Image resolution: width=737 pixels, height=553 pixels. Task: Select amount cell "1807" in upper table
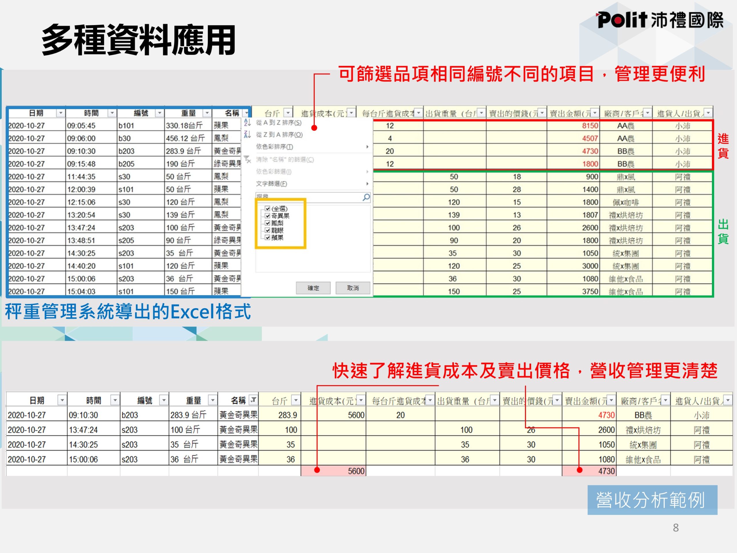point(573,215)
